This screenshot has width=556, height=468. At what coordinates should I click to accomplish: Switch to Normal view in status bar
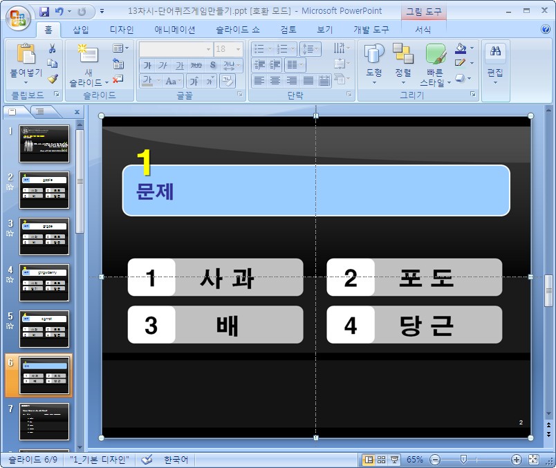pos(369,460)
